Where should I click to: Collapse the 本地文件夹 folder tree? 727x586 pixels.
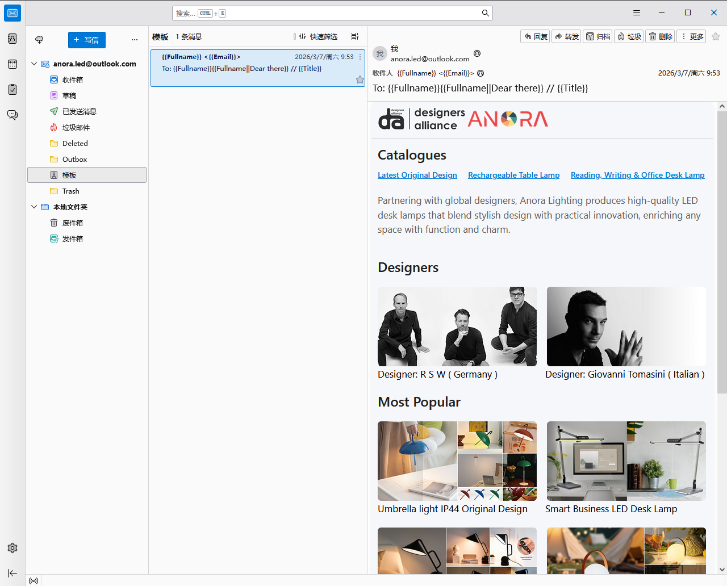click(x=34, y=207)
